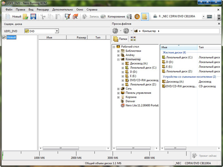Open the Рекордер menu

(43, 9)
